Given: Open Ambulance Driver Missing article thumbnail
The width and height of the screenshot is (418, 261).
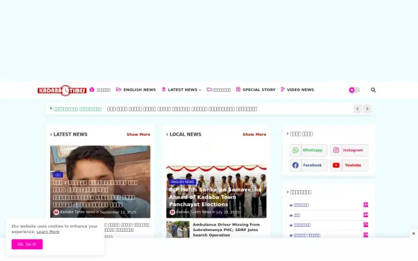Looking at the screenshot, I should 178,229.
